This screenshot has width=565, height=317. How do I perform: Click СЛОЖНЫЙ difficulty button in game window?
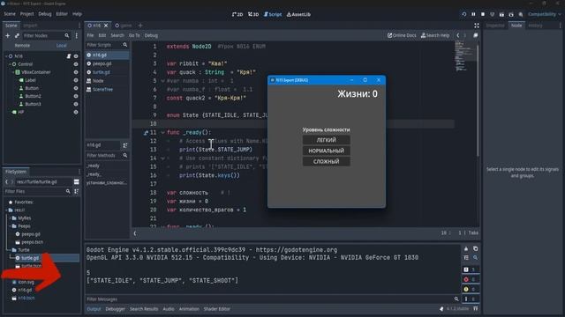pos(326,161)
